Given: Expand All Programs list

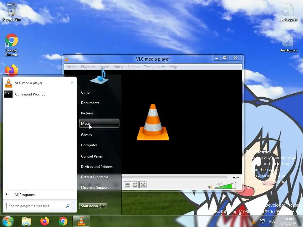Looking at the screenshot, I should pos(40,194).
